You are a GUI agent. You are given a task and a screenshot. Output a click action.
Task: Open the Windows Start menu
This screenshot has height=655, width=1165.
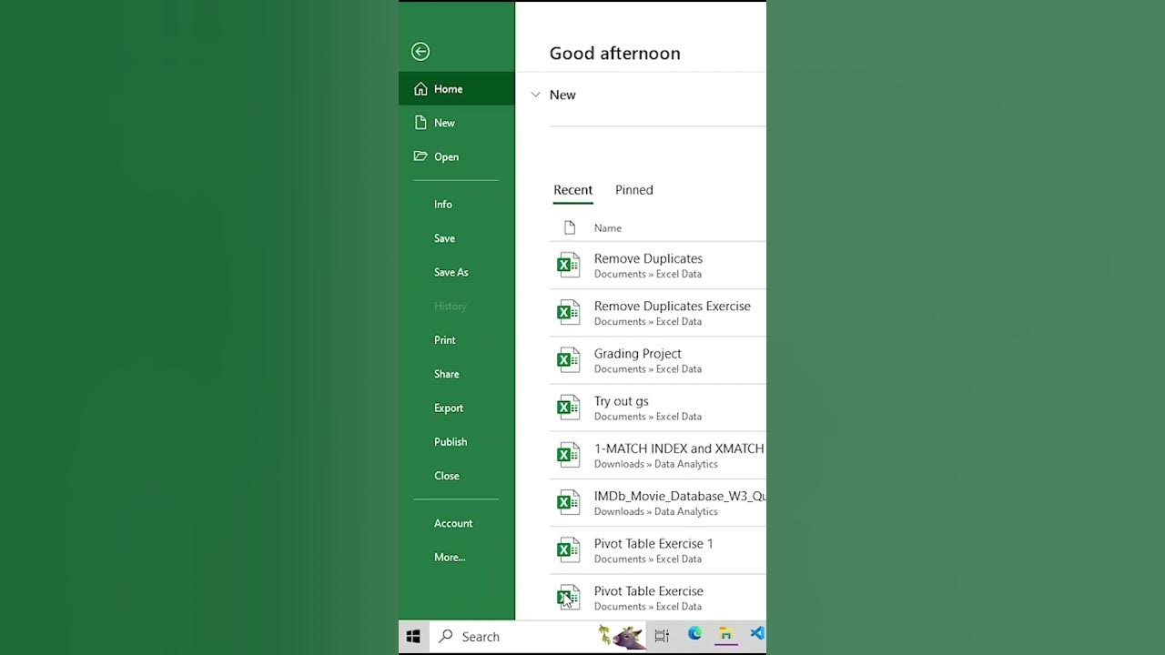coord(413,637)
